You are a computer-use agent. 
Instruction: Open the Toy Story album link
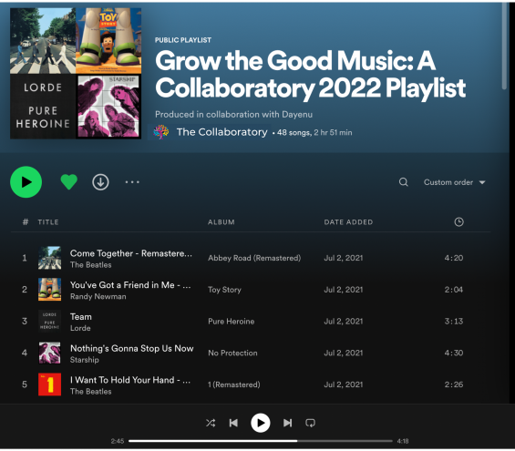tap(224, 290)
